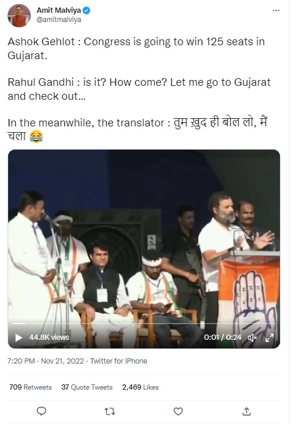The width and height of the screenshot is (291, 425).
Task: Click the retweet arrows icon
Action: point(110,412)
